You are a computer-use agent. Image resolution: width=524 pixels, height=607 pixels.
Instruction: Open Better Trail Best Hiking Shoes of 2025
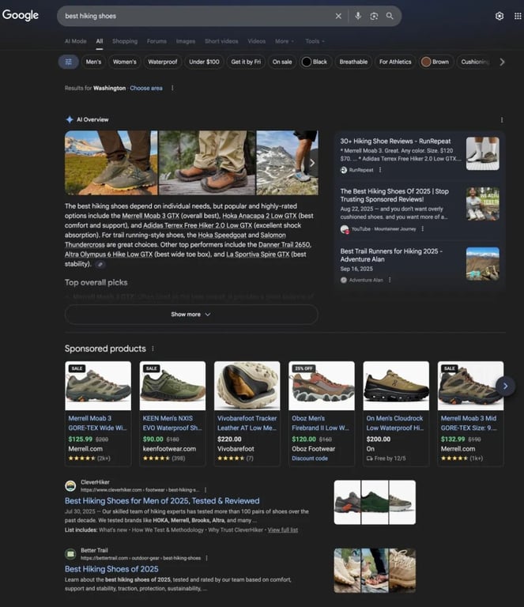pyautogui.click(x=111, y=569)
